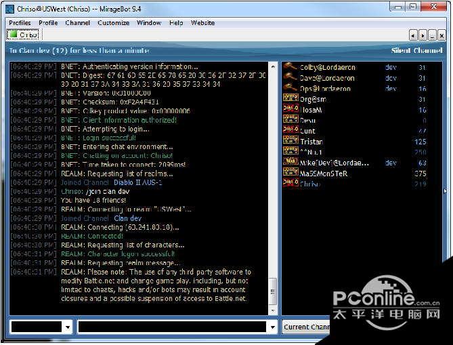Viewport: 453px width, 345px height.
Task: Click the 'Checksum: 0xF2A4F431' log line
Action: pyautogui.click(x=110, y=102)
